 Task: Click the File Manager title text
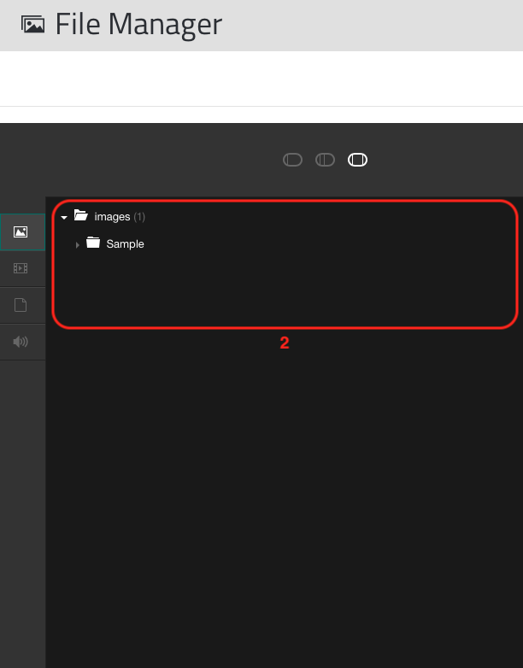[x=138, y=24]
